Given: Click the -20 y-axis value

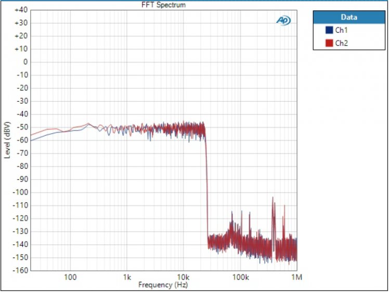Looking at the screenshot, I should pyautogui.click(x=22, y=88).
